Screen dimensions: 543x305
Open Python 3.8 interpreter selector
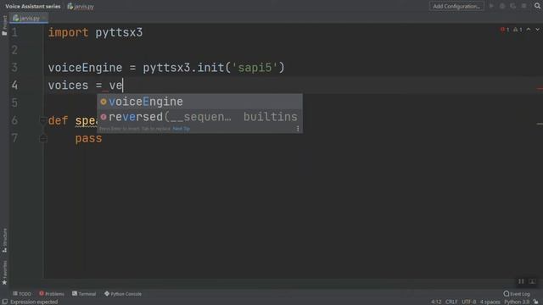[x=517, y=302]
